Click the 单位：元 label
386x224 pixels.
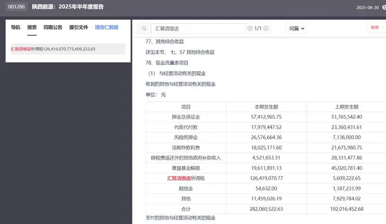click(156, 95)
